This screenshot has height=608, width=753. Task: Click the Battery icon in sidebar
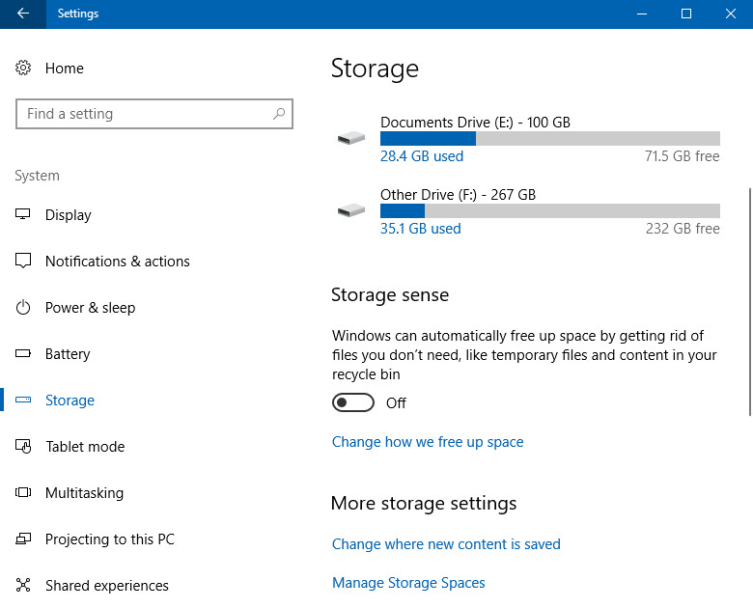23,353
